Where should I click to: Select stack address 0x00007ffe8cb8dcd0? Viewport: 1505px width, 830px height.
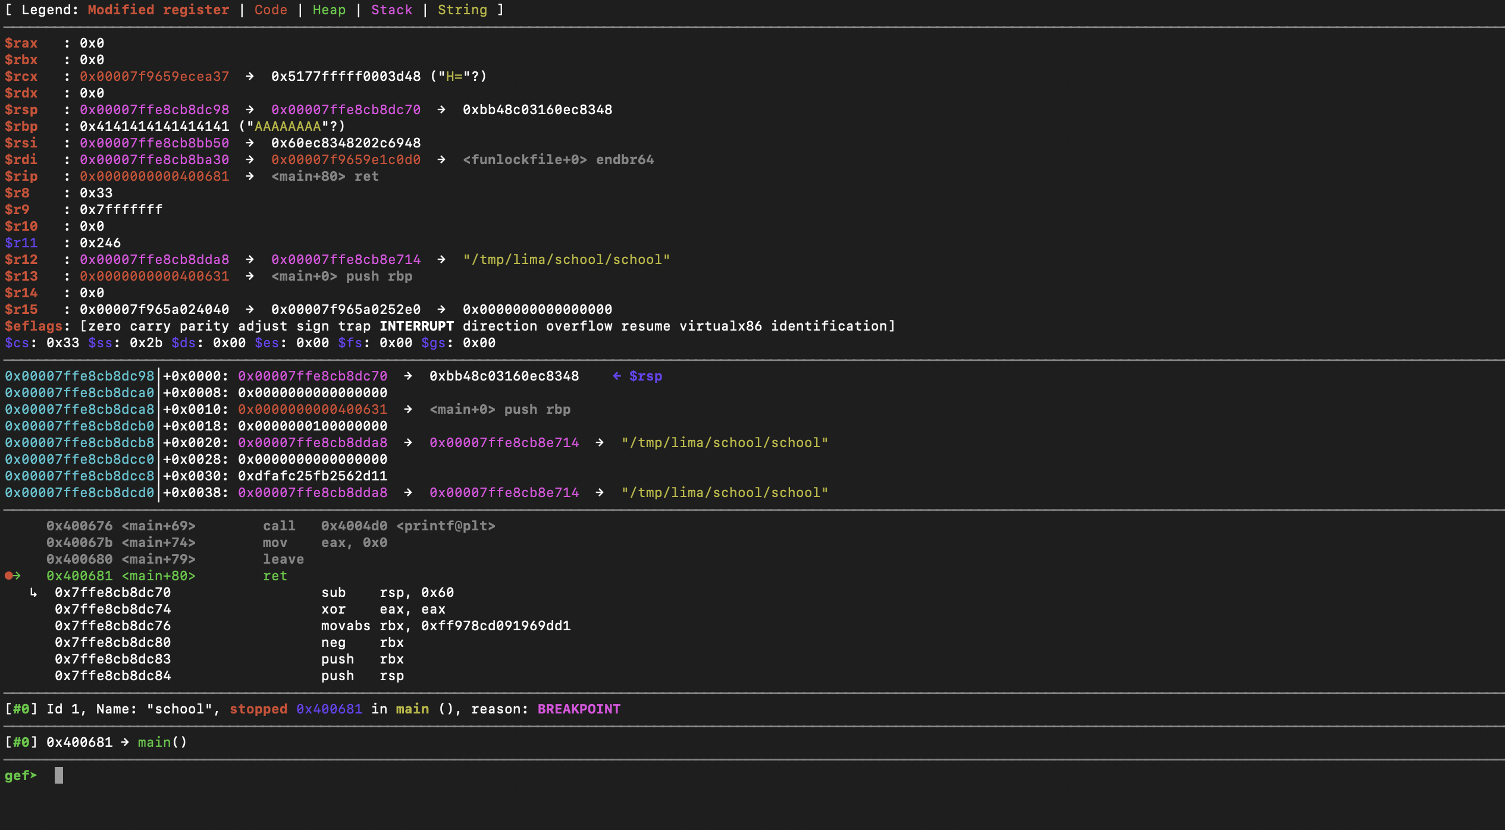79,493
